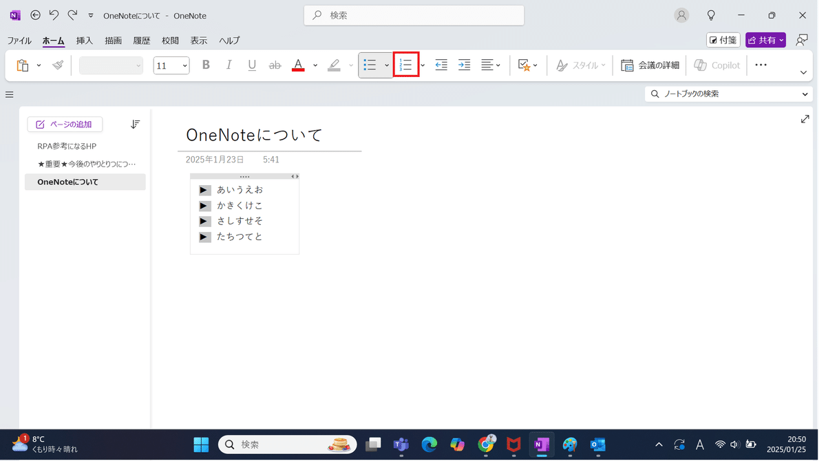Open the font name combo box
The height and width of the screenshot is (461, 826).
[x=111, y=65]
